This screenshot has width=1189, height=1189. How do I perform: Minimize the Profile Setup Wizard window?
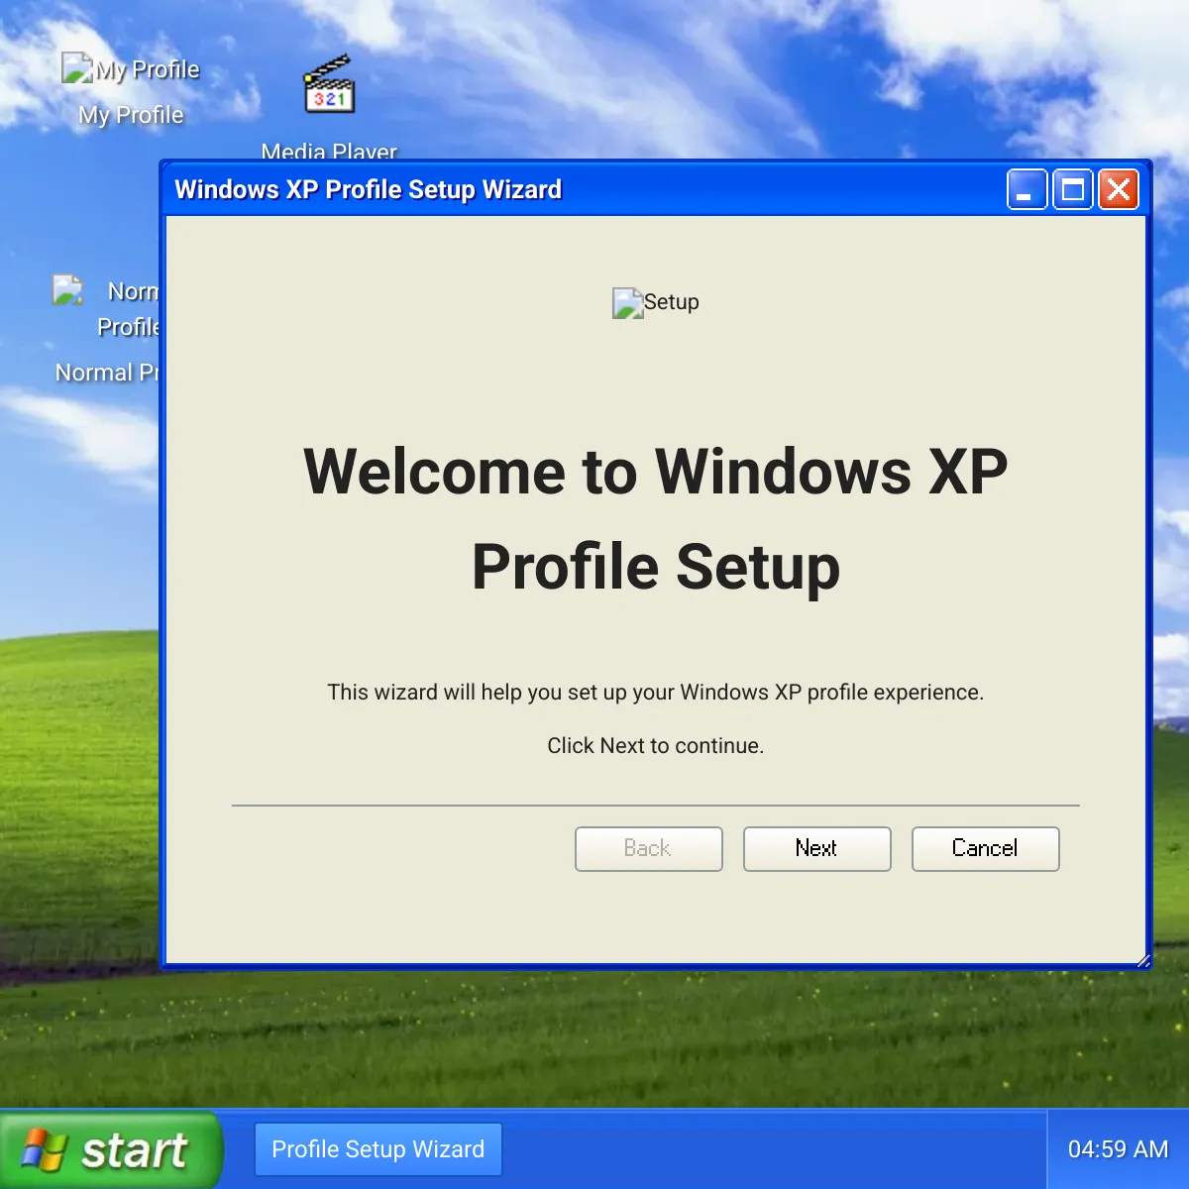tap(1027, 189)
